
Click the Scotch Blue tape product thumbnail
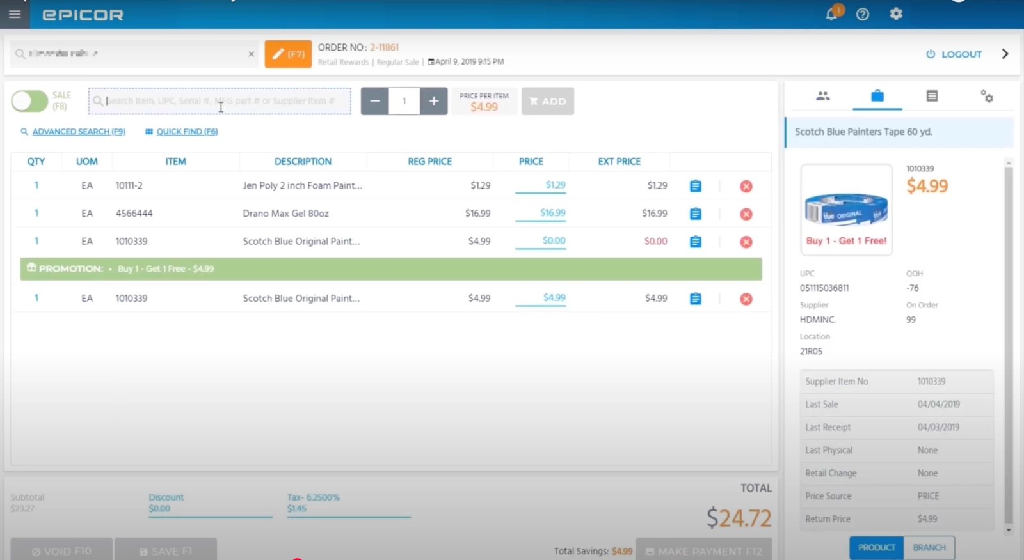point(846,210)
